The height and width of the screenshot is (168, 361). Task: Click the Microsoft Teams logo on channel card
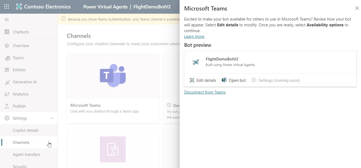tap(113, 76)
